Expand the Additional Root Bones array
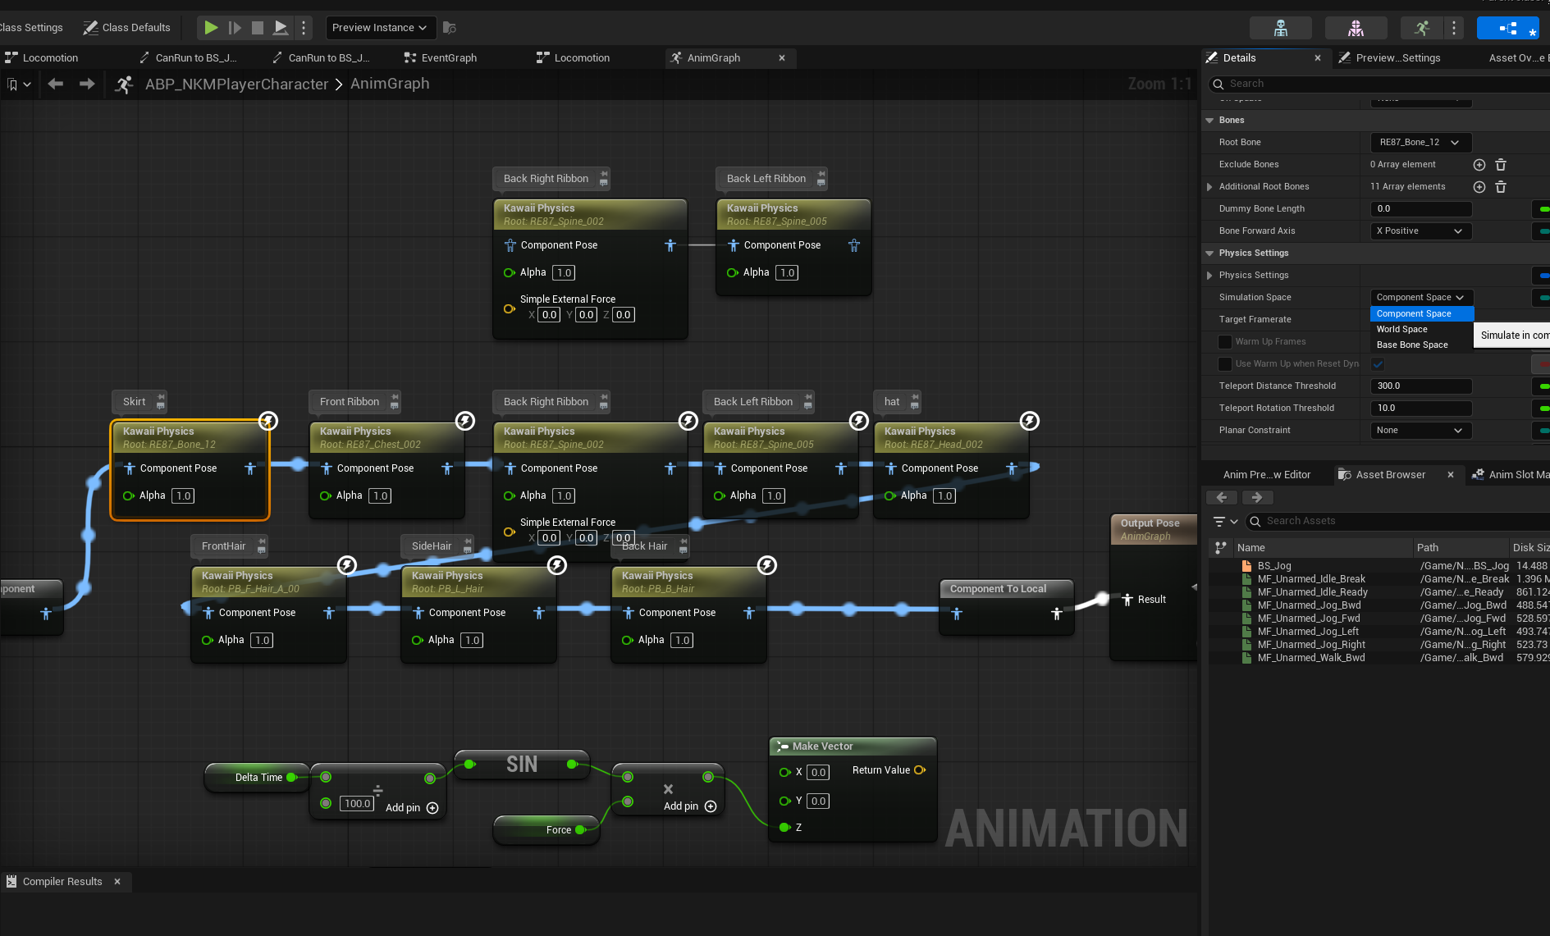The width and height of the screenshot is (1550, 936). [x=1209, y=187]
